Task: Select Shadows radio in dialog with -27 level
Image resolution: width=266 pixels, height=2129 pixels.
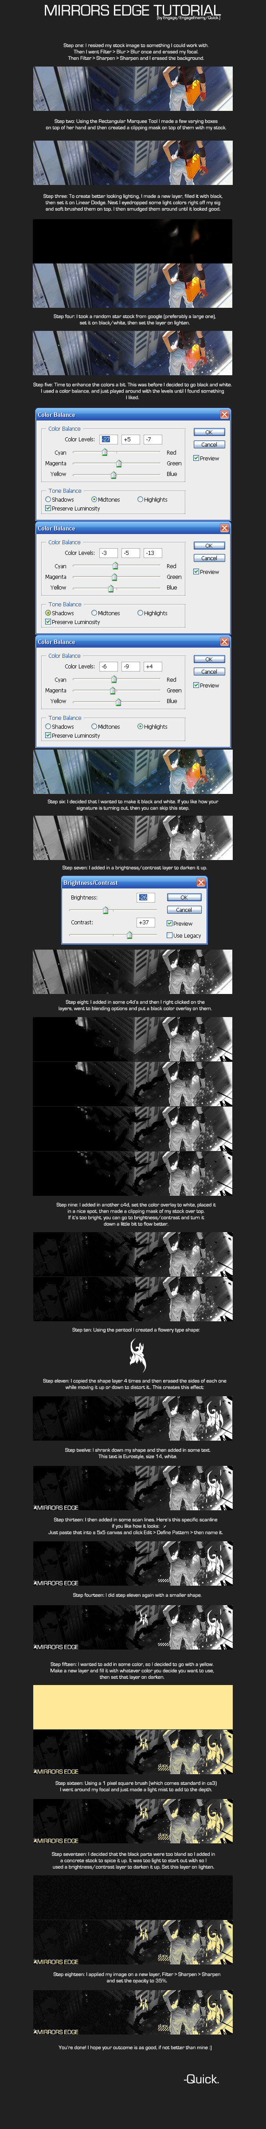Action: pyautogui.click(x=59, y=499)
